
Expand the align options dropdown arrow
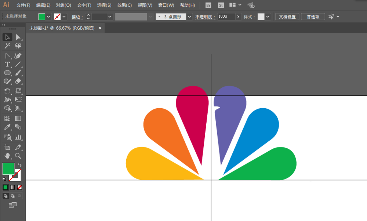click(338, 17)
